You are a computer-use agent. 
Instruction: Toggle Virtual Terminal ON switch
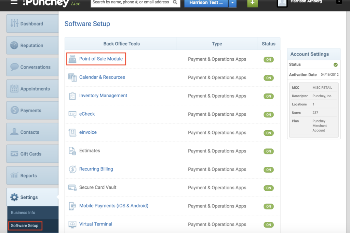pos(269,225)
